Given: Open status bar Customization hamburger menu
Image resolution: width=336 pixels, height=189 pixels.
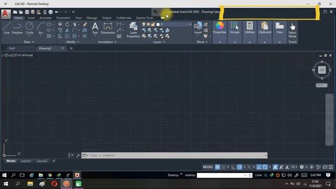Looking at the screenshot, I should (331, 167).
